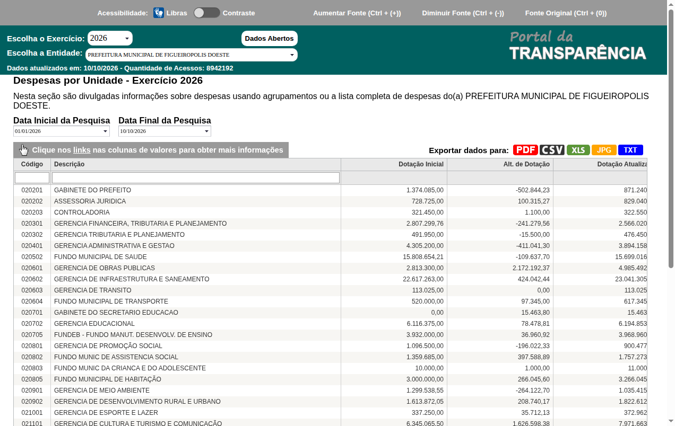Image resolution: width=675 pixels, height=426 pixels.
Task: Select row GERENCIA DE TRANSITO
Action: (x=330, y=290)
